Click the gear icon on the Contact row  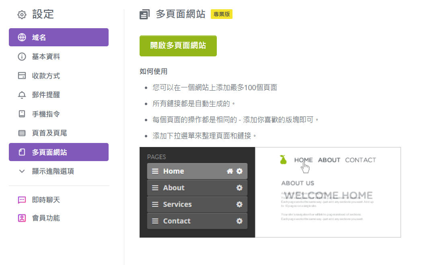pos(239,221)
